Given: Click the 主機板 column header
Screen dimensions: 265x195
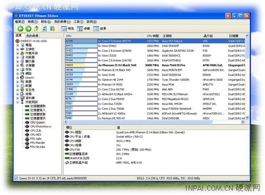Looking at the screenshot, I should (x=181, y=36).
